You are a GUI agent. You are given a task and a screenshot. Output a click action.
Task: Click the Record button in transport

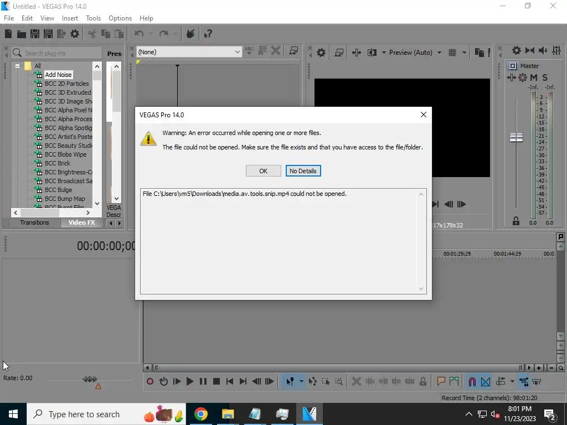point(150,381)
